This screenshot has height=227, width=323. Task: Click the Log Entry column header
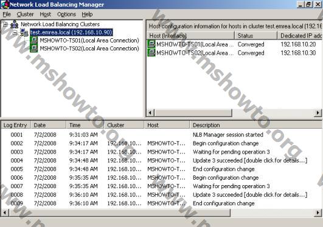point(16,125)
